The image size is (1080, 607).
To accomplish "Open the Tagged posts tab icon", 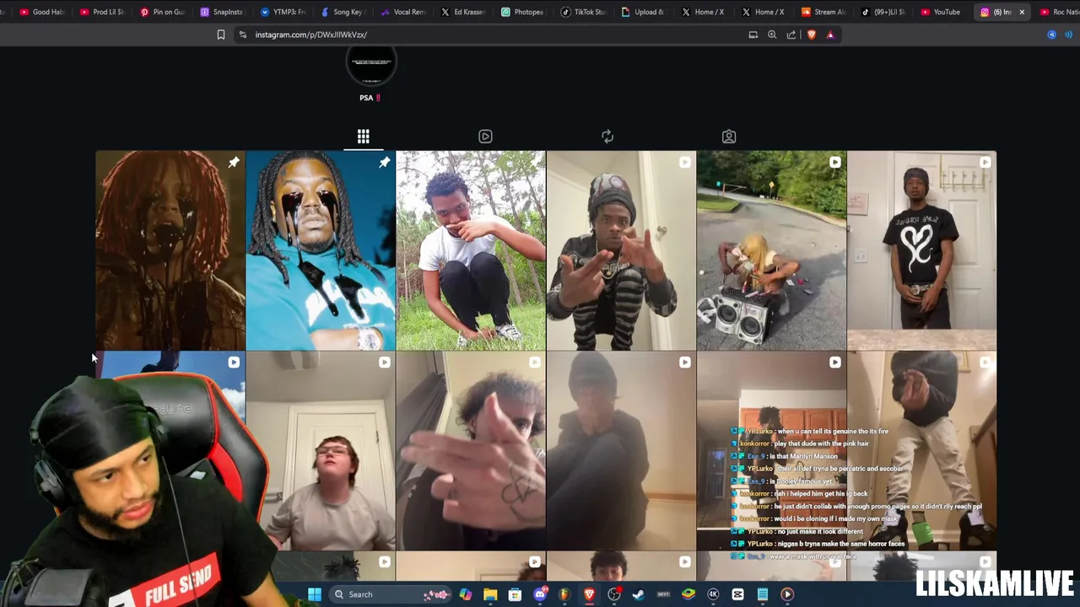I will [x=729, y=137].
